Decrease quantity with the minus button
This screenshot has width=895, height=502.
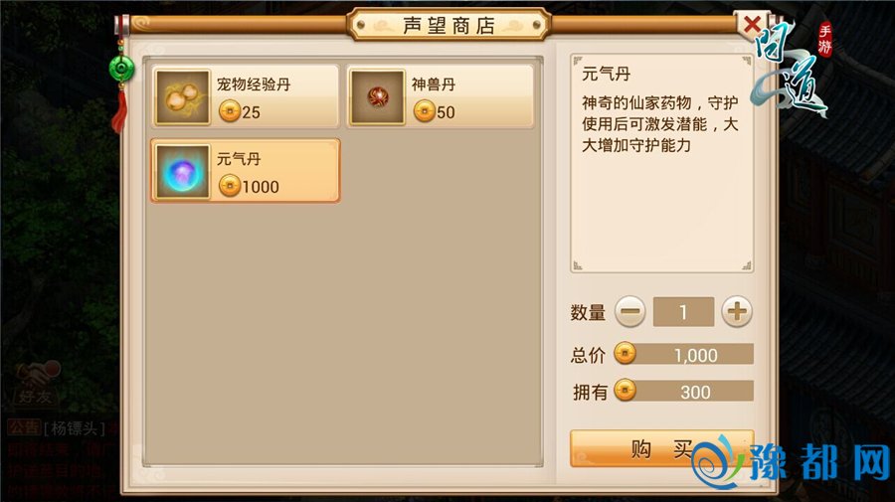pyautogui.click(x=630, y=311)
